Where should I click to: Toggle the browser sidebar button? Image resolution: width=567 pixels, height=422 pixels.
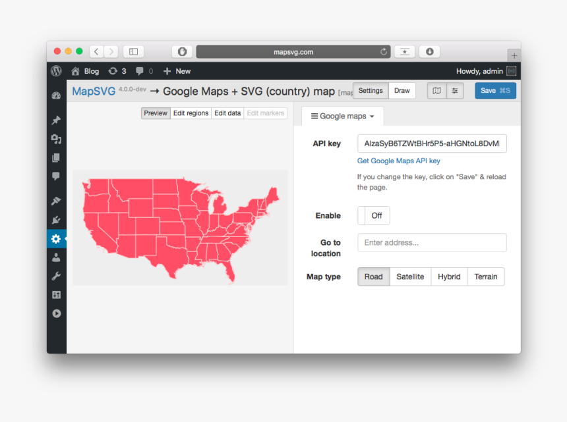[133, 51]
